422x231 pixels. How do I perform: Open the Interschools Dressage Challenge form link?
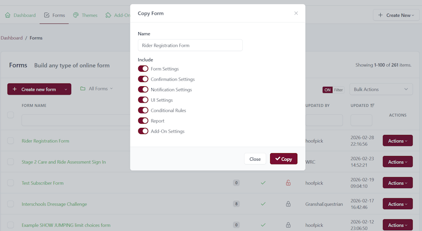click(54, 204)
